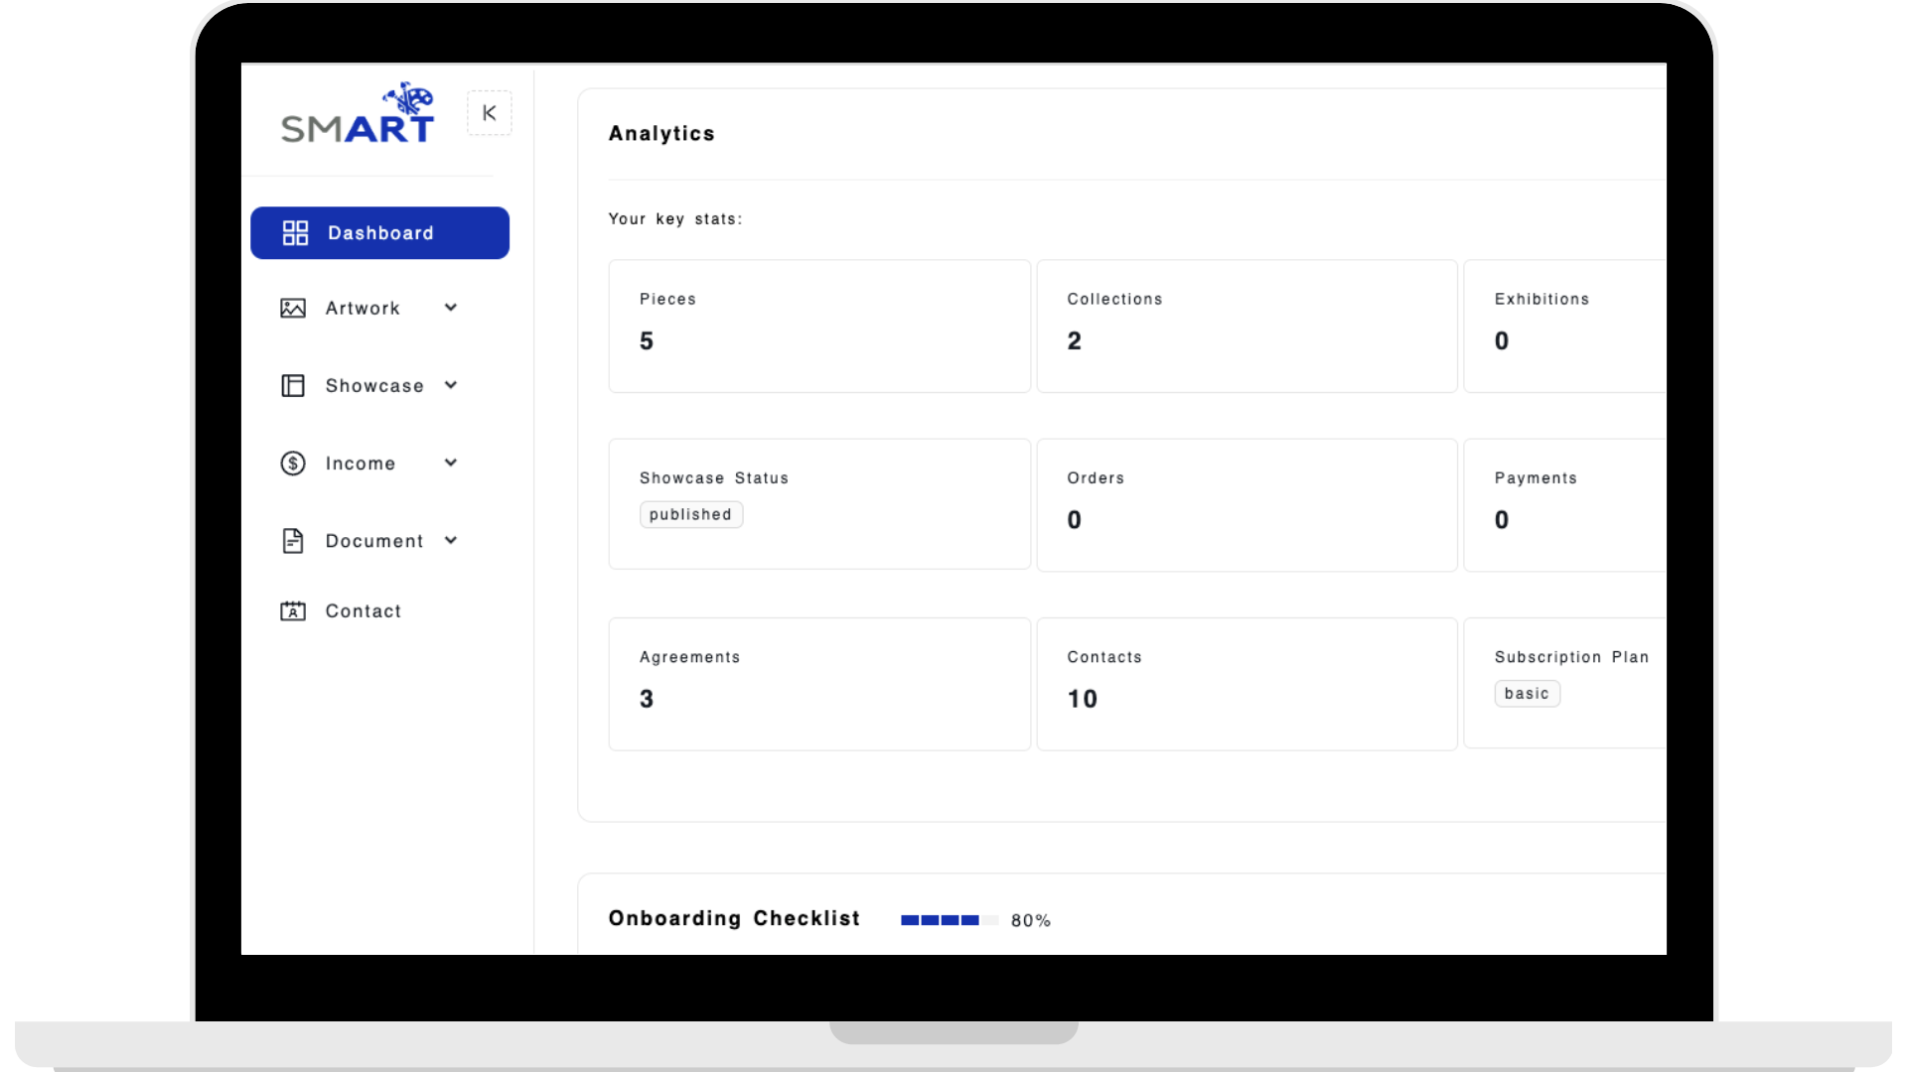Open the Contact menu item

364,611
